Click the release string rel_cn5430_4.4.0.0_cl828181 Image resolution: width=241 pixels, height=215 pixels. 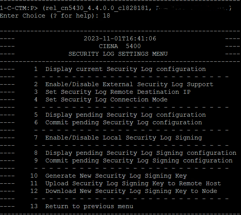click(97, 8)
